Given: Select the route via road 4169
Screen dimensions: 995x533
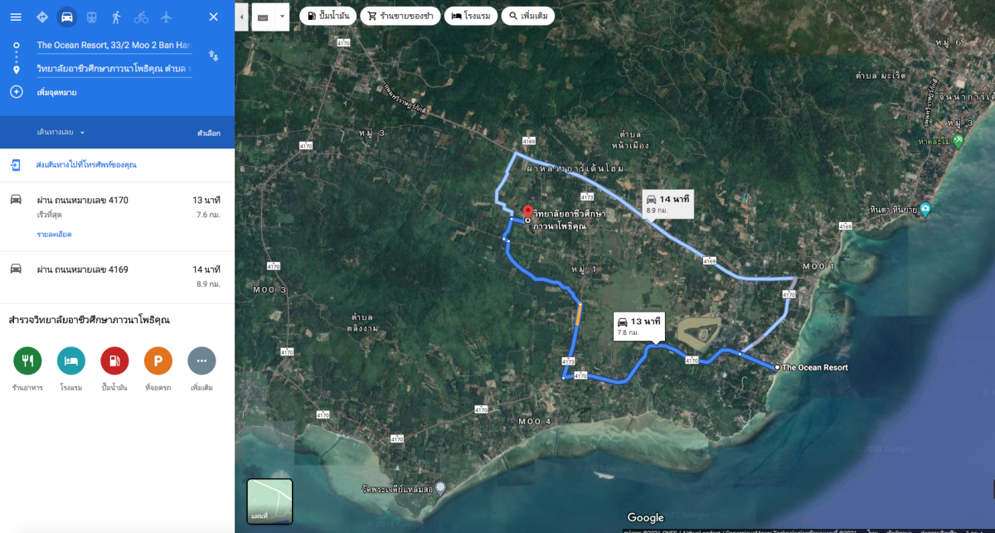Looking at the screenshot, I should tap(117, 277).
